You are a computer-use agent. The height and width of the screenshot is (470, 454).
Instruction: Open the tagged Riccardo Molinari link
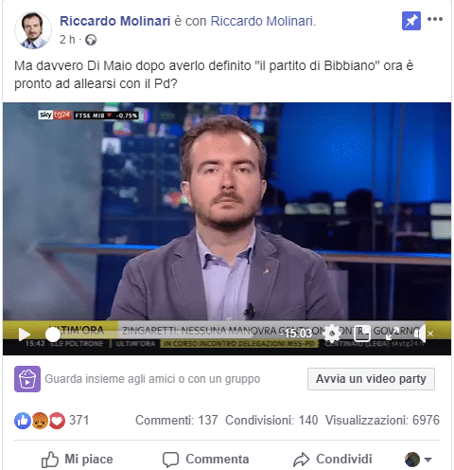(x=263, y=21)
